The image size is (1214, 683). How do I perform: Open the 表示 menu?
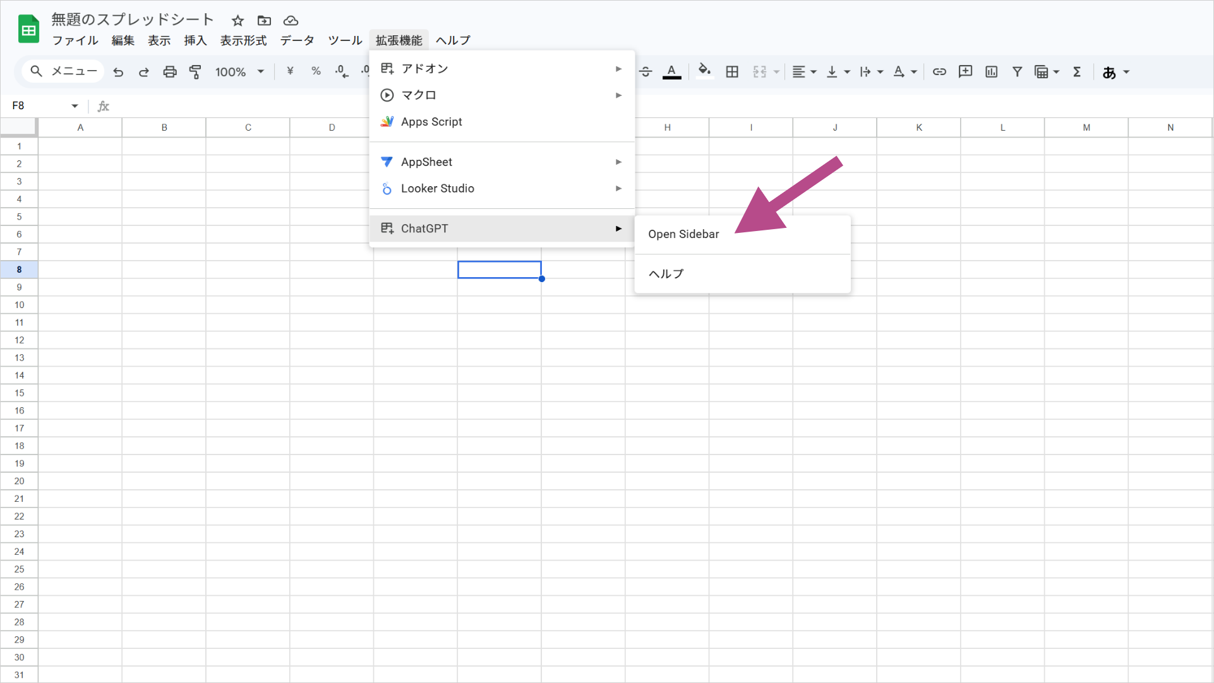pyautogui.click(x=159, y=40)
